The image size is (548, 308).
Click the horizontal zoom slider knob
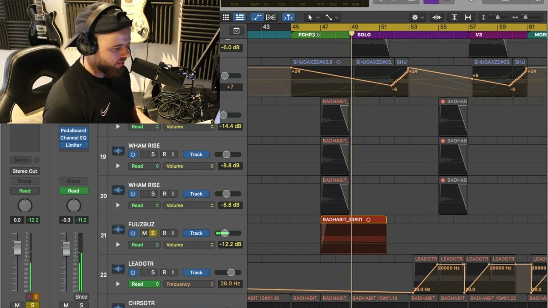[x=525, y=18]
